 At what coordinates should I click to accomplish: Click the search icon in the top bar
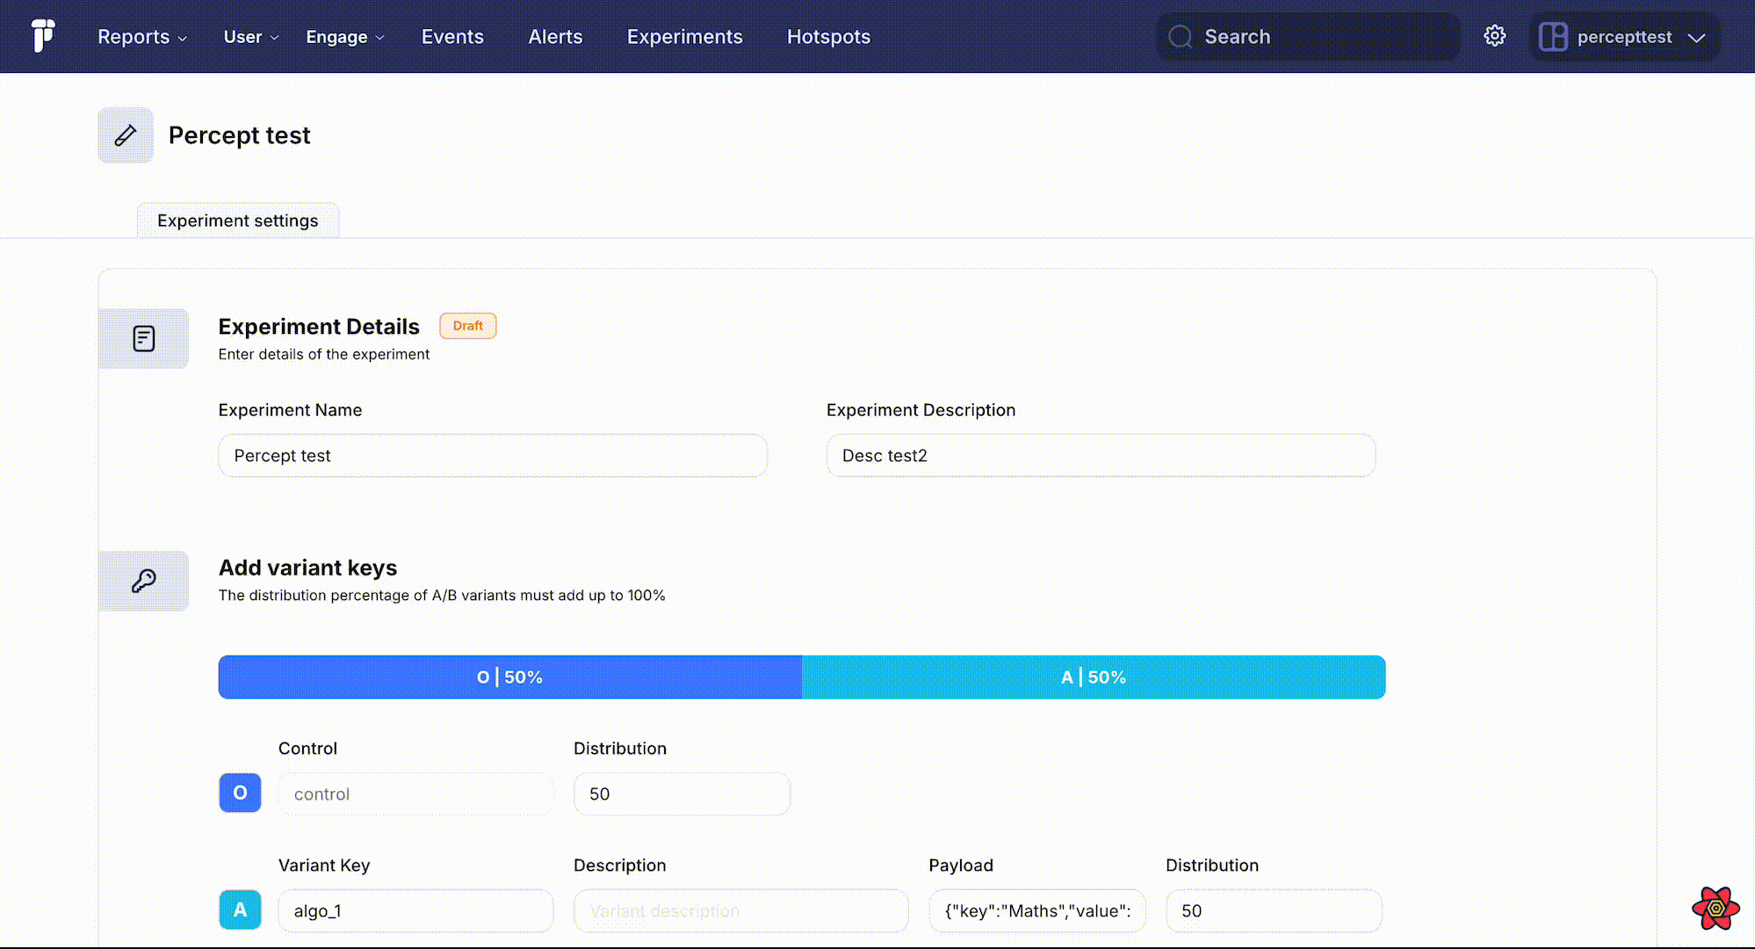tap(1181, 36)
